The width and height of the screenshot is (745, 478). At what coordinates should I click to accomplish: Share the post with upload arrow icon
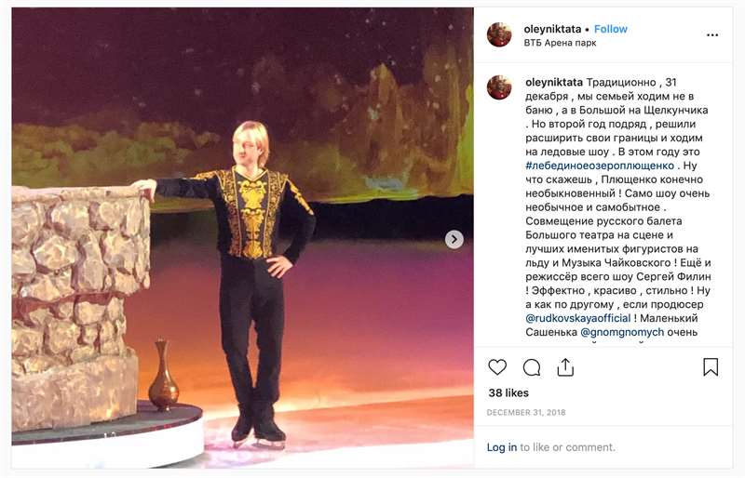click(565, 367)
